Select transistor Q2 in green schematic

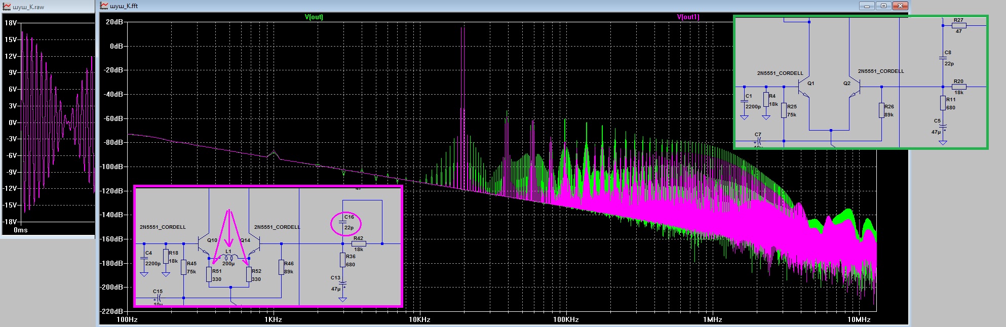(854, 88)
